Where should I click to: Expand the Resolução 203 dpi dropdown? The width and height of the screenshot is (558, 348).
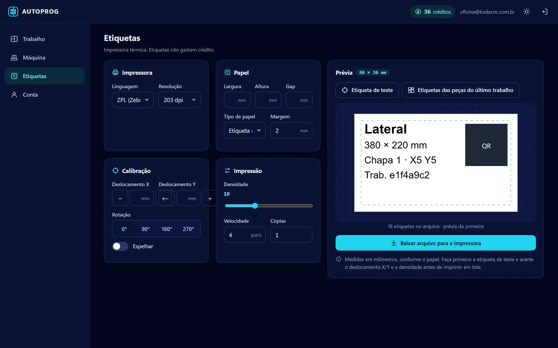click(x=180, y=100)
